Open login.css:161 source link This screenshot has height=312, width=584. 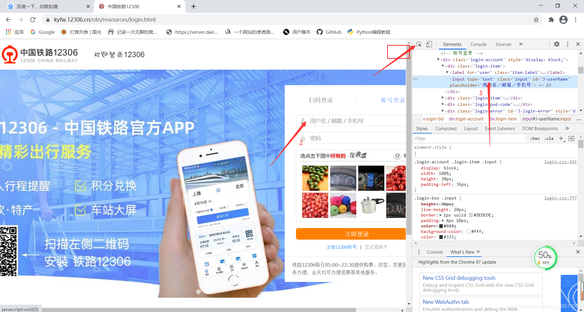coord(560,162)
